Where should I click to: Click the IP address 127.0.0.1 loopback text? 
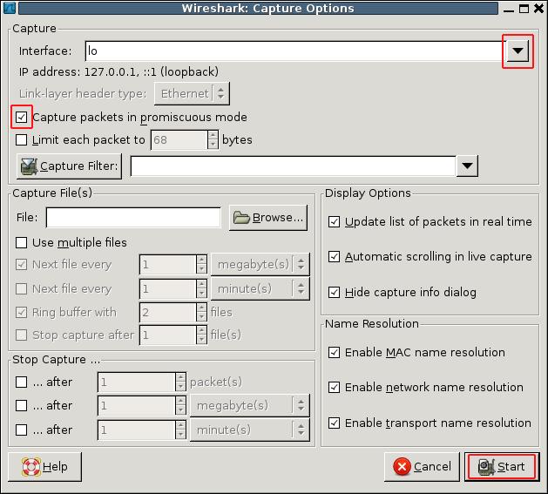pyautogui.click(x=118, y=72)
